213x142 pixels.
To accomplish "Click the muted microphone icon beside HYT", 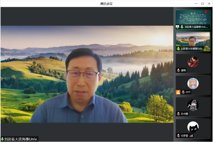I will coord(183,92).
